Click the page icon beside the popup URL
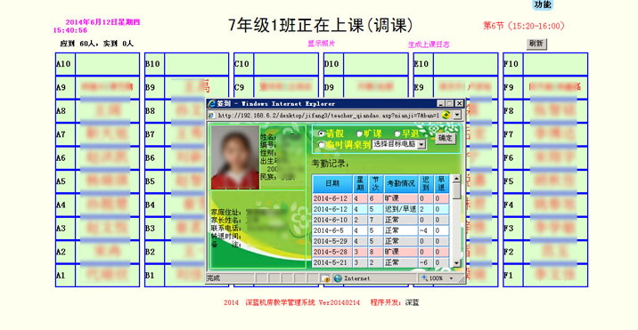This screenshot has height=330, width=638. [211, 116]
